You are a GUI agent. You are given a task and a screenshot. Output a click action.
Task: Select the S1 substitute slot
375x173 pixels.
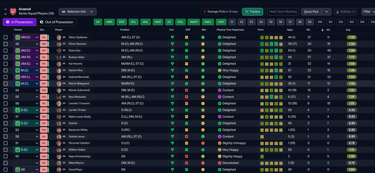232,22
